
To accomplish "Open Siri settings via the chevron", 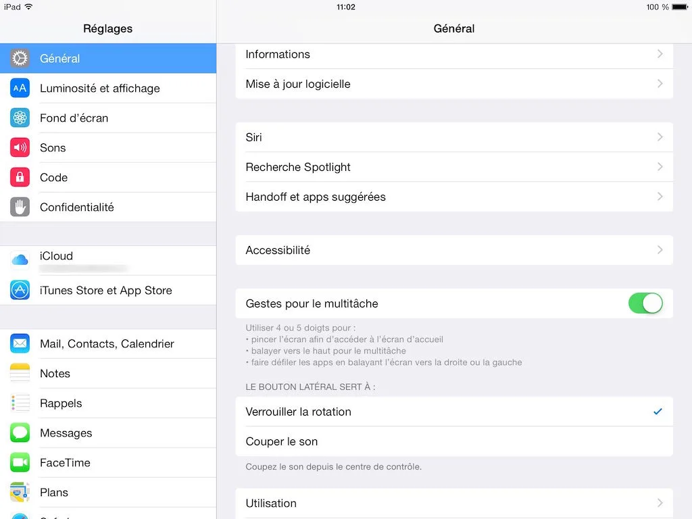I will coord(660,137).
